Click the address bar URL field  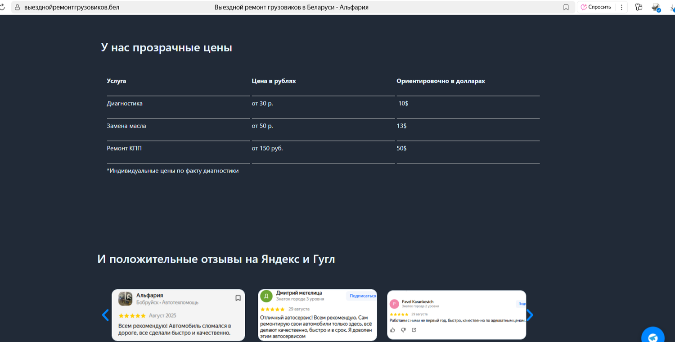72,7
